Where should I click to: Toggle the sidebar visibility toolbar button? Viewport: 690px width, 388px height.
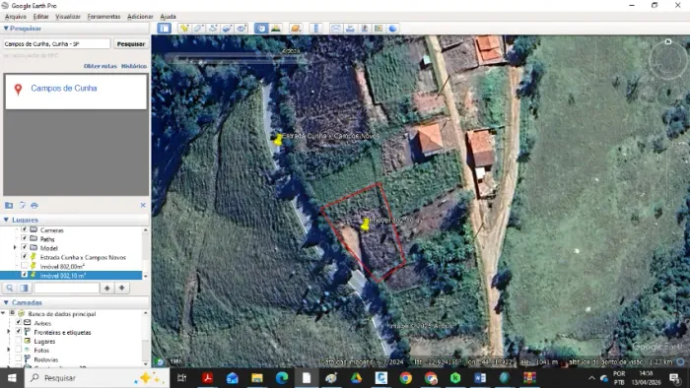click(x=165, y=29)
